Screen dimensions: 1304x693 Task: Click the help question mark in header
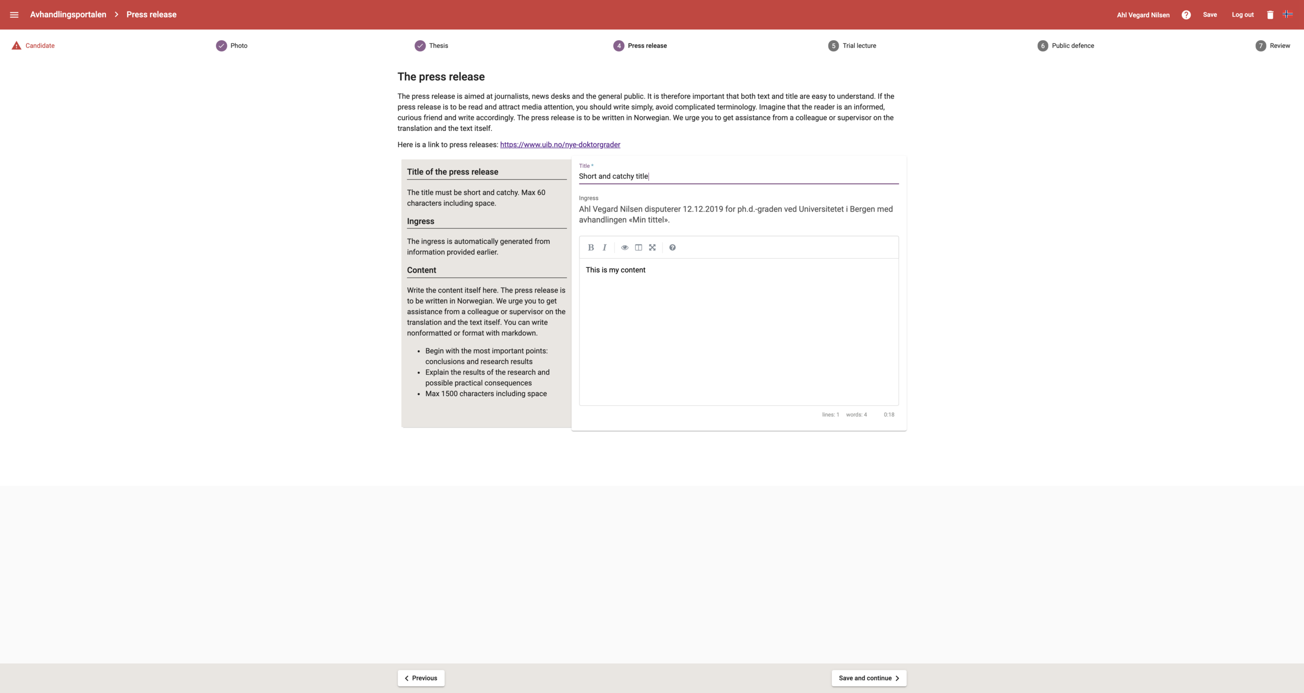(x=1186, y=15)
